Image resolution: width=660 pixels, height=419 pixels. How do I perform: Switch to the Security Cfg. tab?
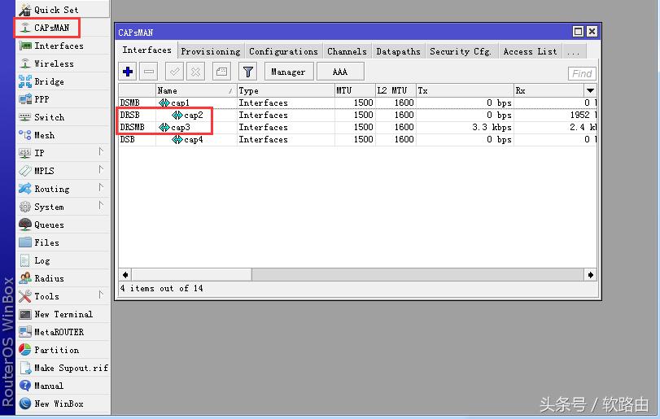pyautogui.click(x=461, y=51)
